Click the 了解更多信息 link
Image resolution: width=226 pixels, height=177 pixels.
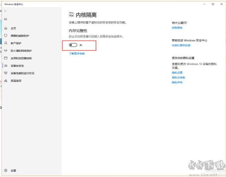pyautogui.click(x=77, y=54)
